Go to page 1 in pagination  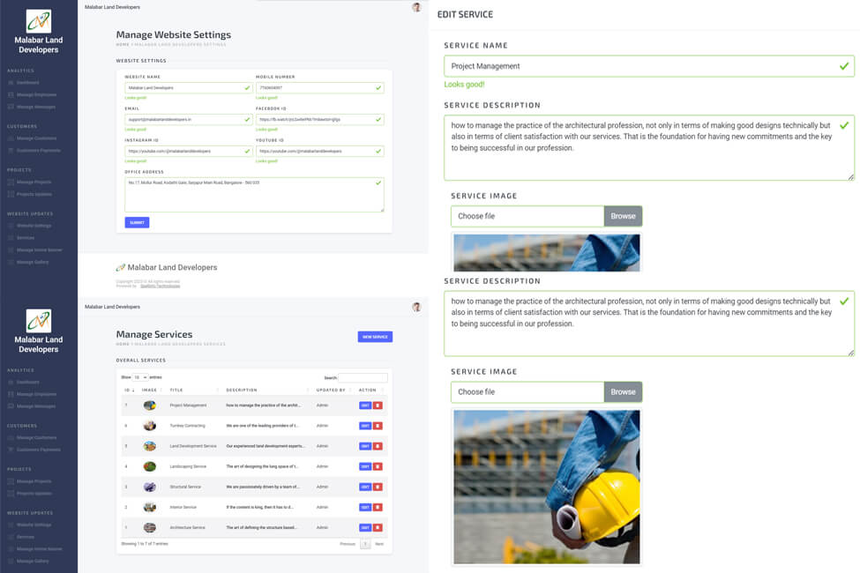[x=365, y=544]
